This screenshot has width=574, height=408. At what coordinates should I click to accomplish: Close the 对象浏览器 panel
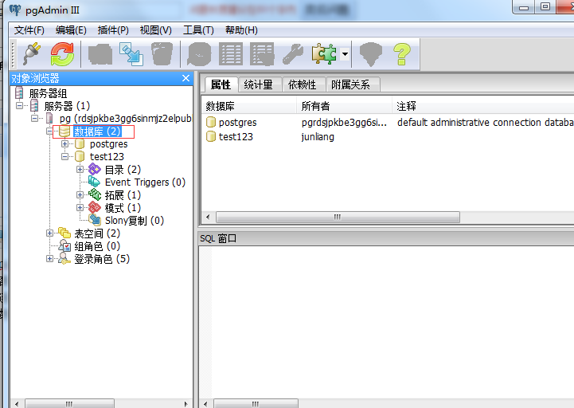(x=186, y=78)
